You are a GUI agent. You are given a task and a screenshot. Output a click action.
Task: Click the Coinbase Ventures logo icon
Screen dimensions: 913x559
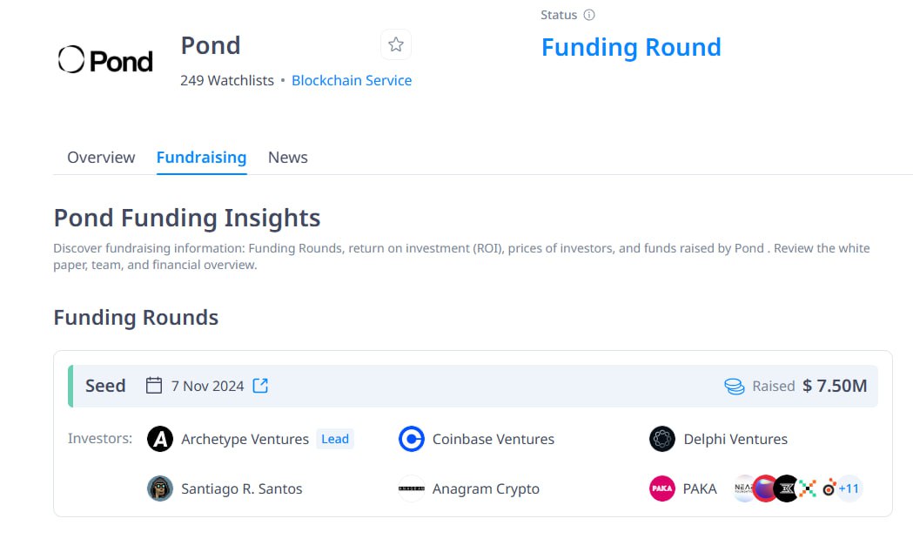click(412, 439)
